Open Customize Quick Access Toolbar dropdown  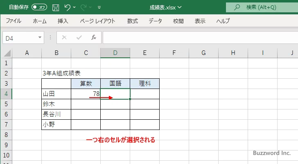coord(99,7)
